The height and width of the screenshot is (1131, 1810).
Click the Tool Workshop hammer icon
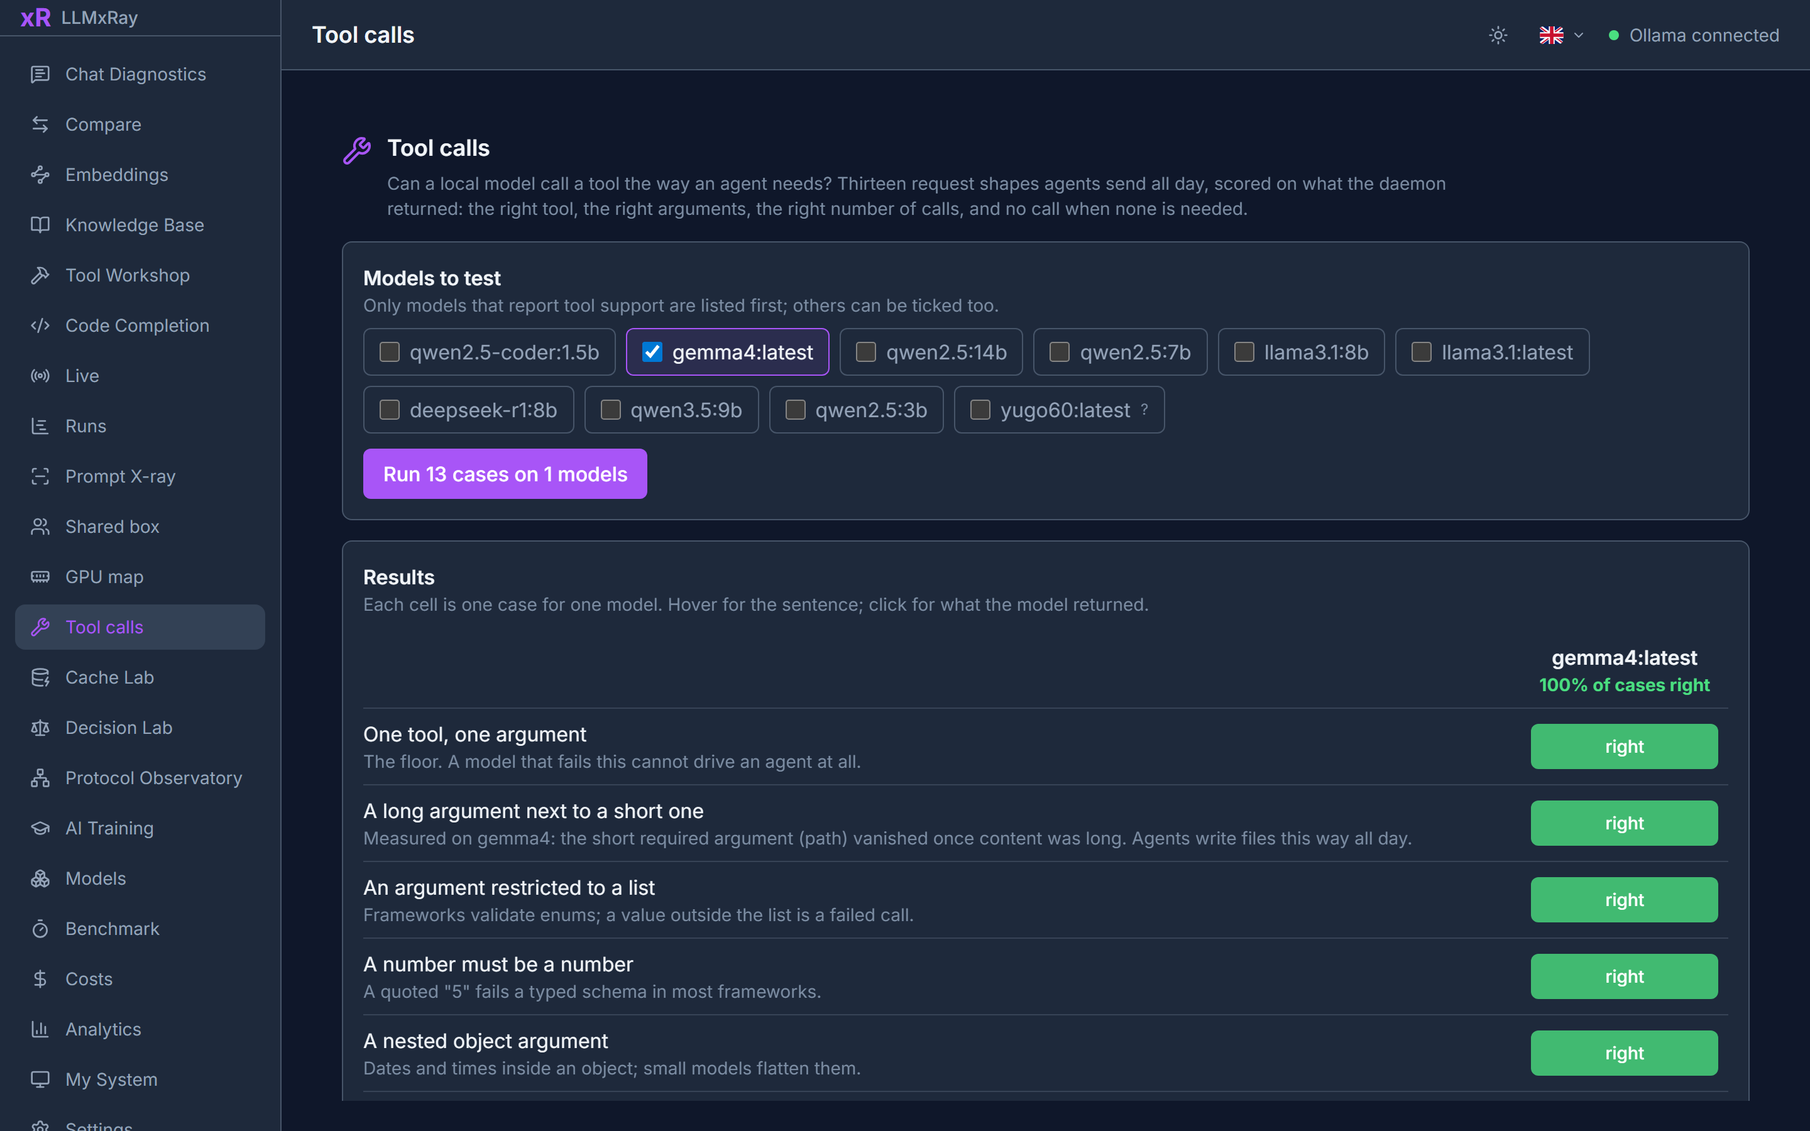(40, 275)
